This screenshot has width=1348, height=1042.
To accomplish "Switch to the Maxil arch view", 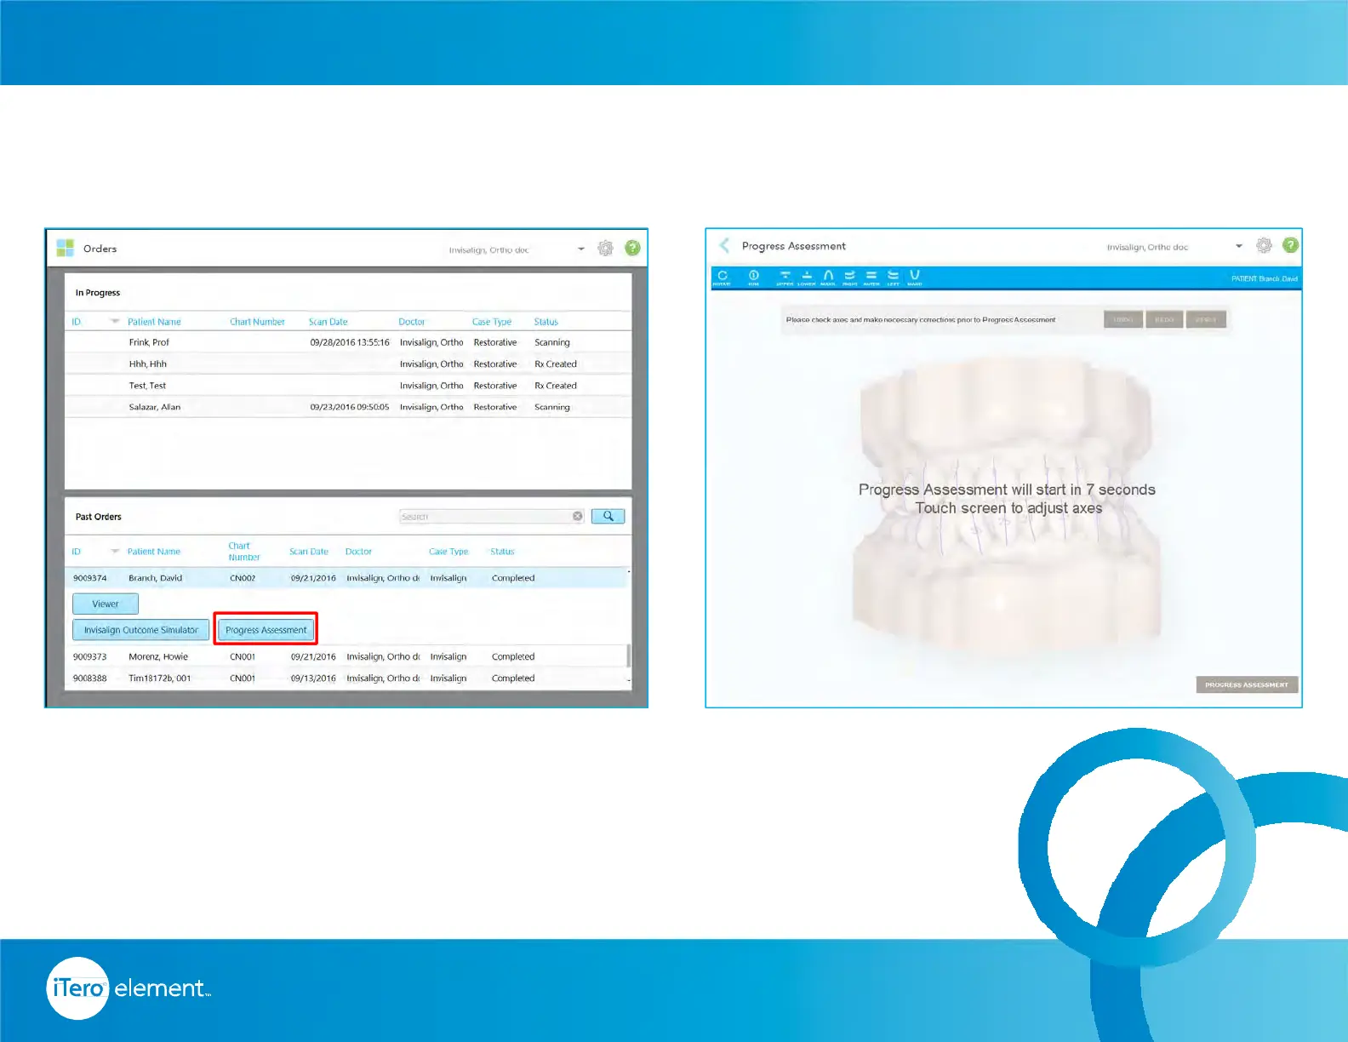I will point(828,278).
